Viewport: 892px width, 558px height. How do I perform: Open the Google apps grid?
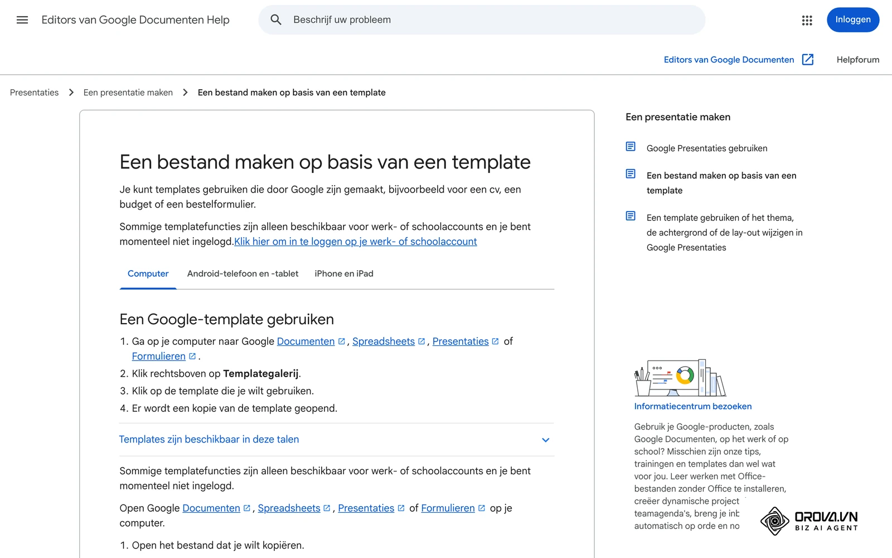807,20
